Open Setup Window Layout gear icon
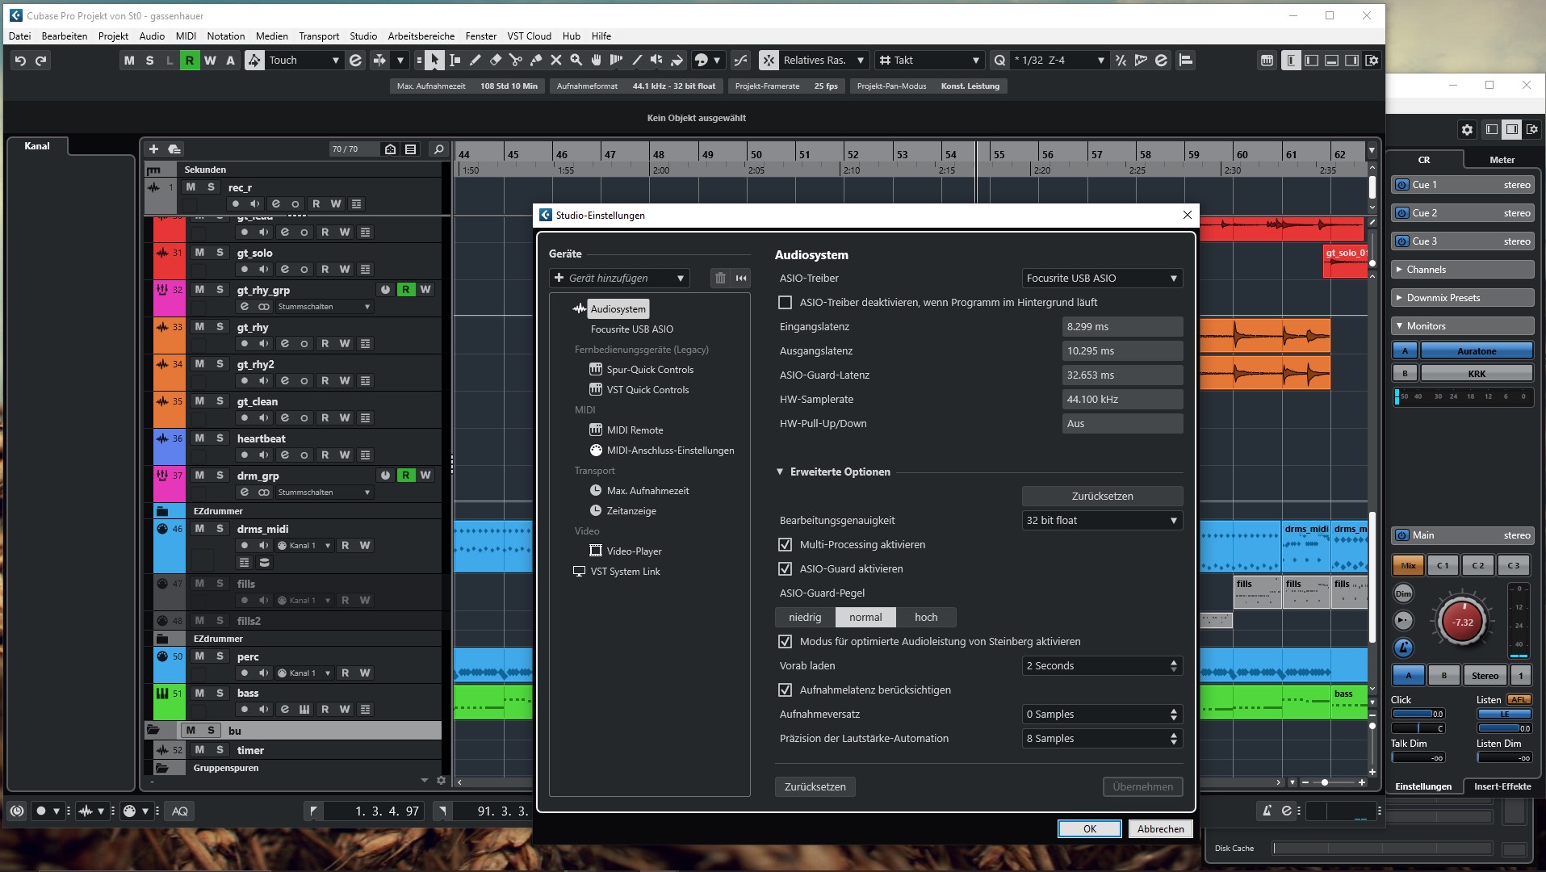1546x872 pixels. coord(1372,61)
